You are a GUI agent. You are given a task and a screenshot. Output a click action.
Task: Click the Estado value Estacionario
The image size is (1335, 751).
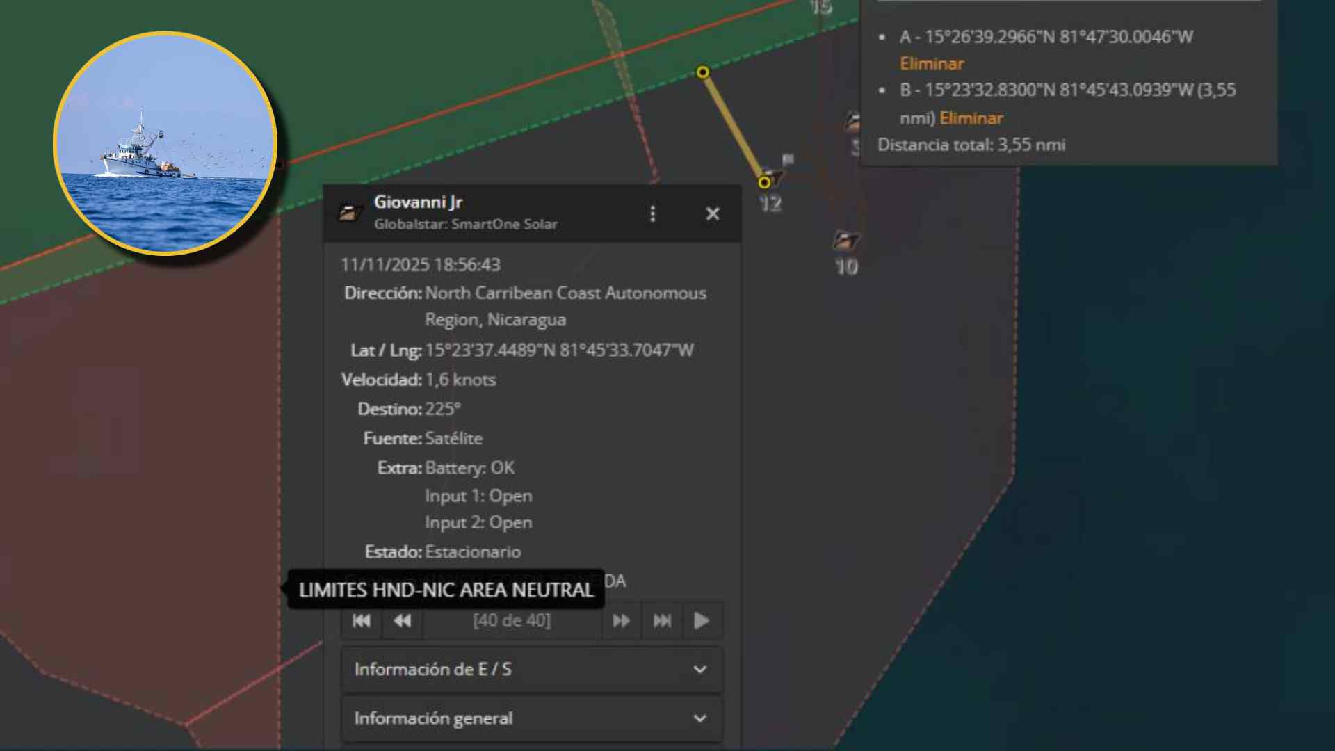tap(473, 551)
